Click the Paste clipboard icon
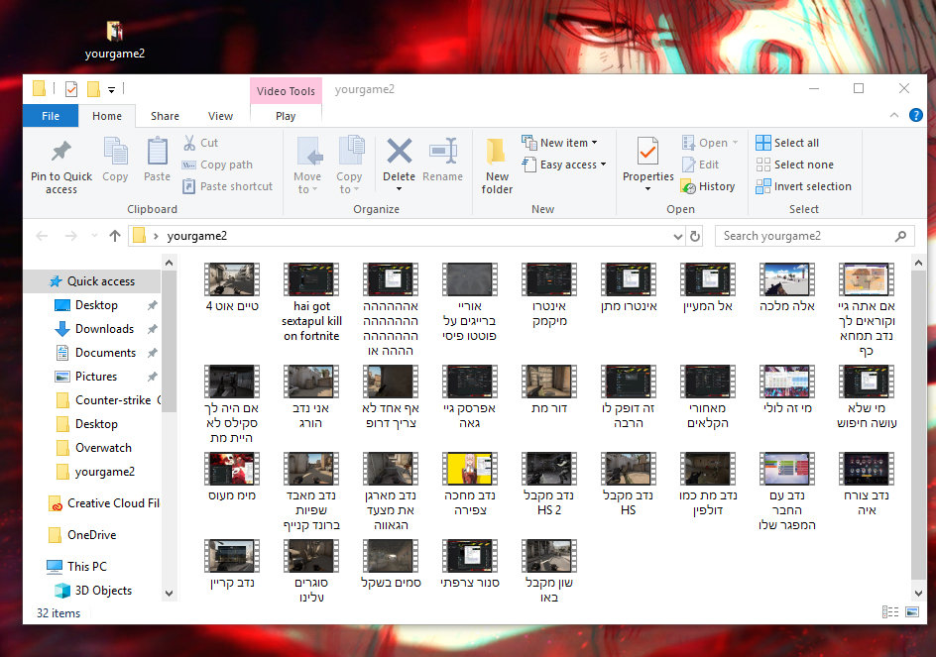Viewport: 936px width, 657px height. pos(157,151)
